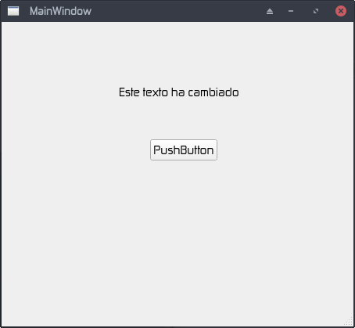The image size is (355, 328).
Task: Open the window menu icon in title bar
Action: (13, 11)
